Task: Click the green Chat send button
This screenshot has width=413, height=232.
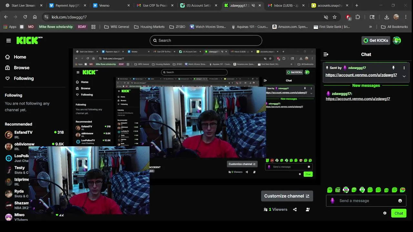Action: [x=399, y=213]
